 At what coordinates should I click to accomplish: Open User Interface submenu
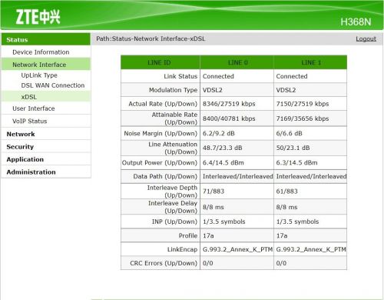34,108
